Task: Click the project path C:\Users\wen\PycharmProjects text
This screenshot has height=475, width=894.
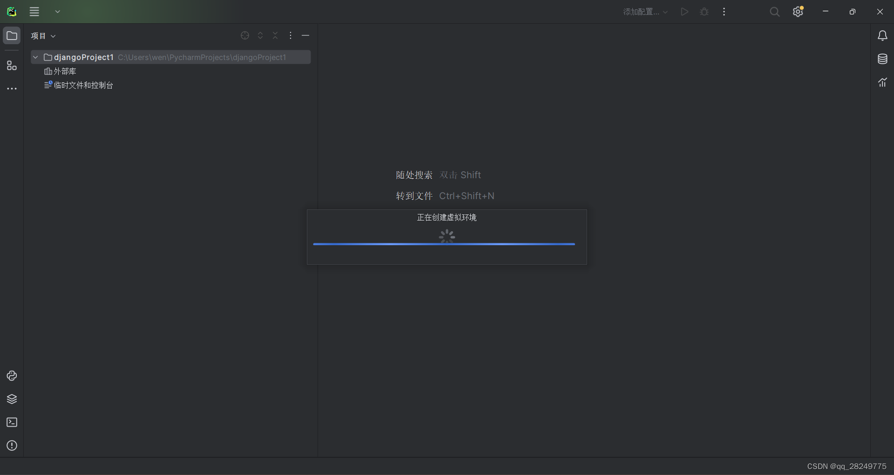Action: coord(202,57)
